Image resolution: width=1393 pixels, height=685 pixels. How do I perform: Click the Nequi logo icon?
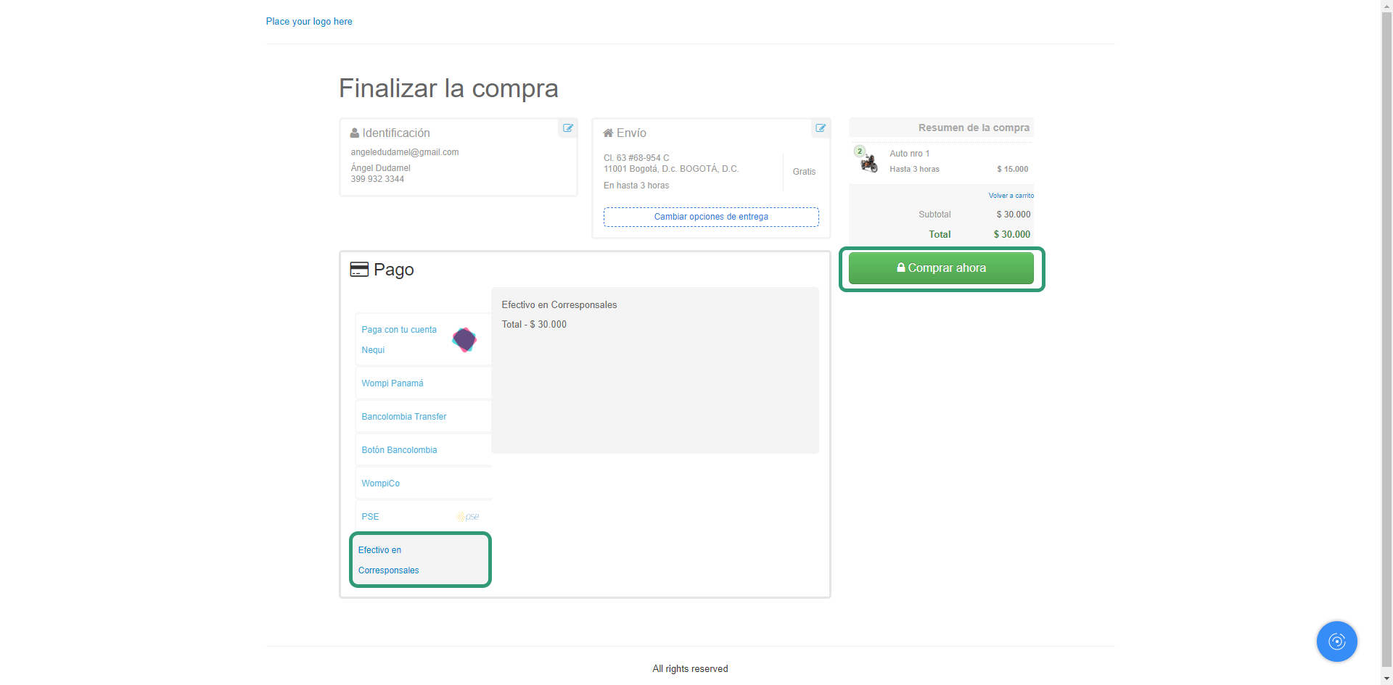464,339
